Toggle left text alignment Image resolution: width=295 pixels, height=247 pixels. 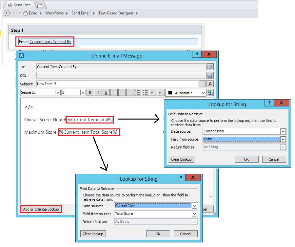pyautogui.click(x=114, y=93)
